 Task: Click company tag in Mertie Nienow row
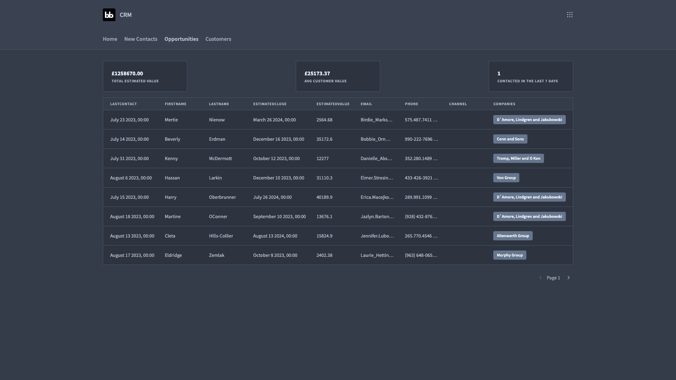point(529,120)
